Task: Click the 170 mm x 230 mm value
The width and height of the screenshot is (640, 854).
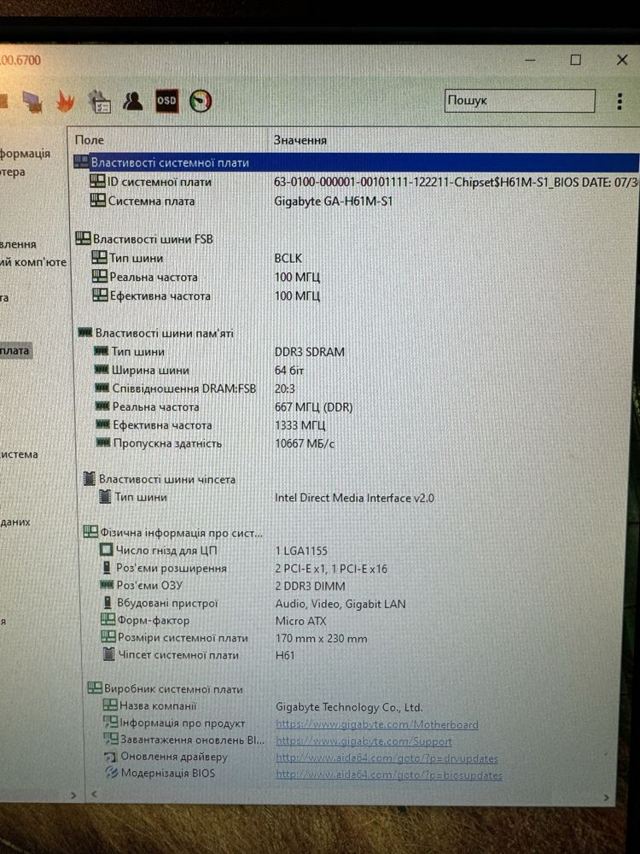Action: click(321, 639)
